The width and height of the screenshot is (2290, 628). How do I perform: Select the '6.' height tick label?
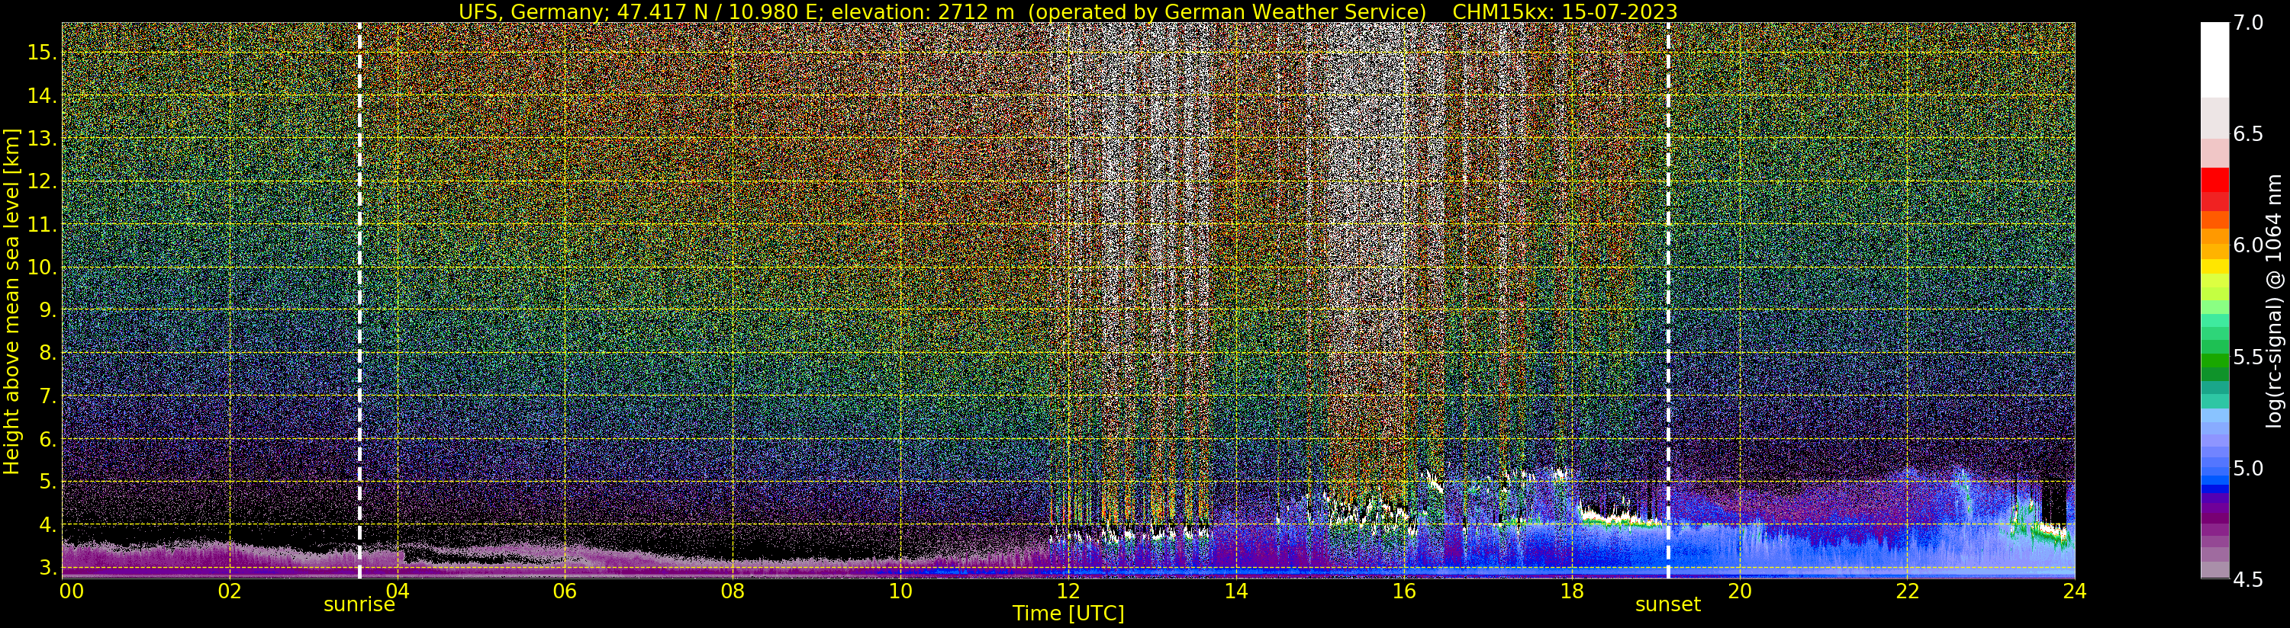pyautogui.click(x=47, y=439)
